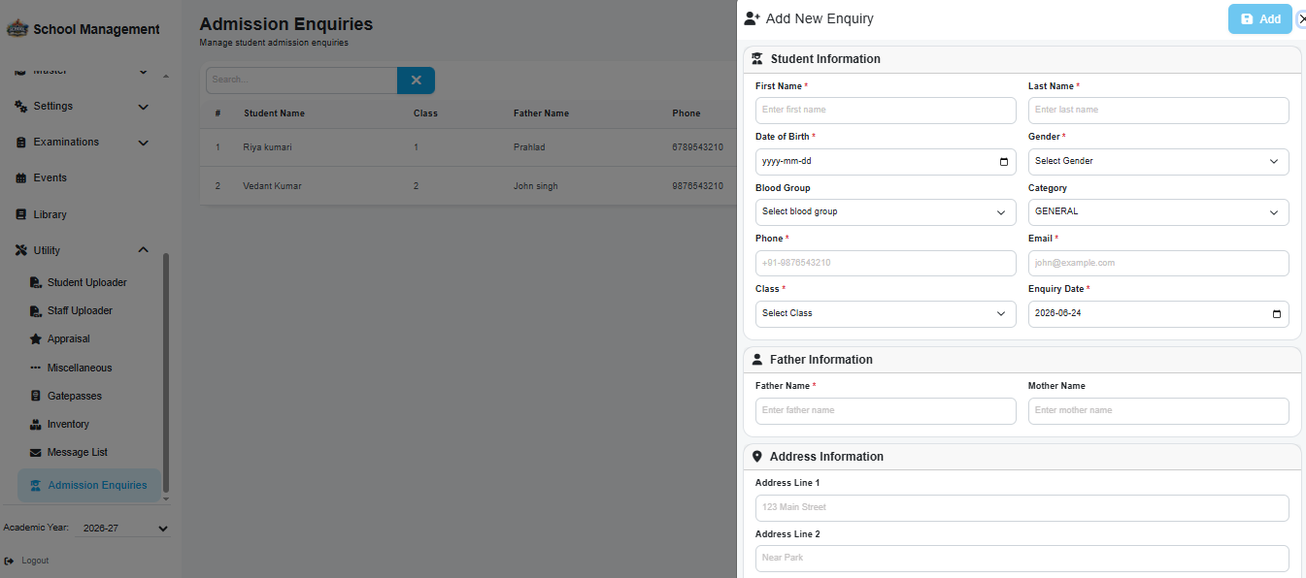Click the sidebar vertical scrollbar
The width and height of the screenshot is (1306, 578).
click(166, 373)
